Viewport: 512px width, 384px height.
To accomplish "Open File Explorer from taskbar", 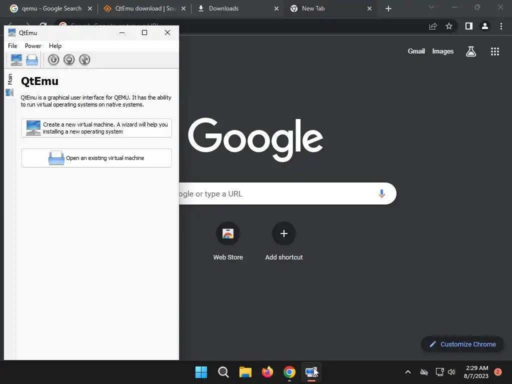I will (x=245, y=372).
